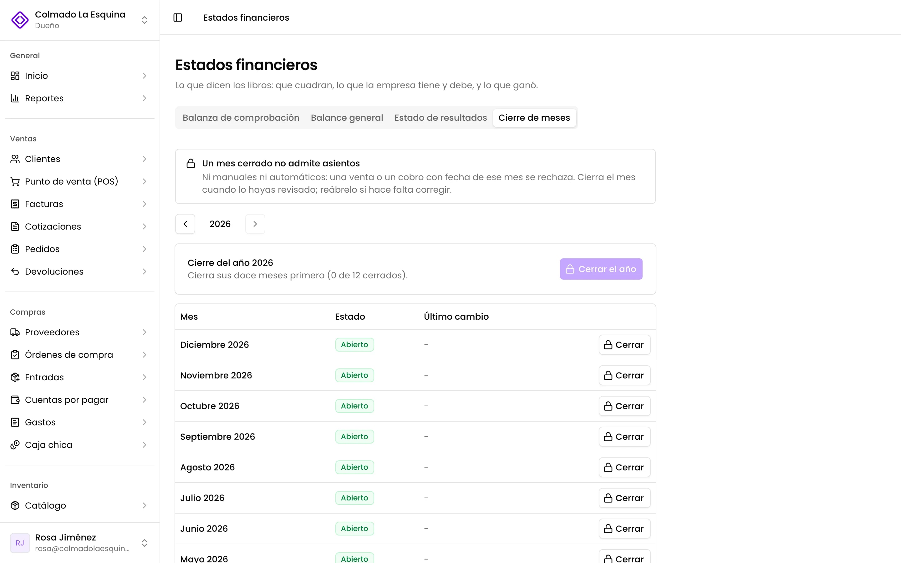Go to next year after 2026
901x563 pixels.
click(x=255, y=224)
